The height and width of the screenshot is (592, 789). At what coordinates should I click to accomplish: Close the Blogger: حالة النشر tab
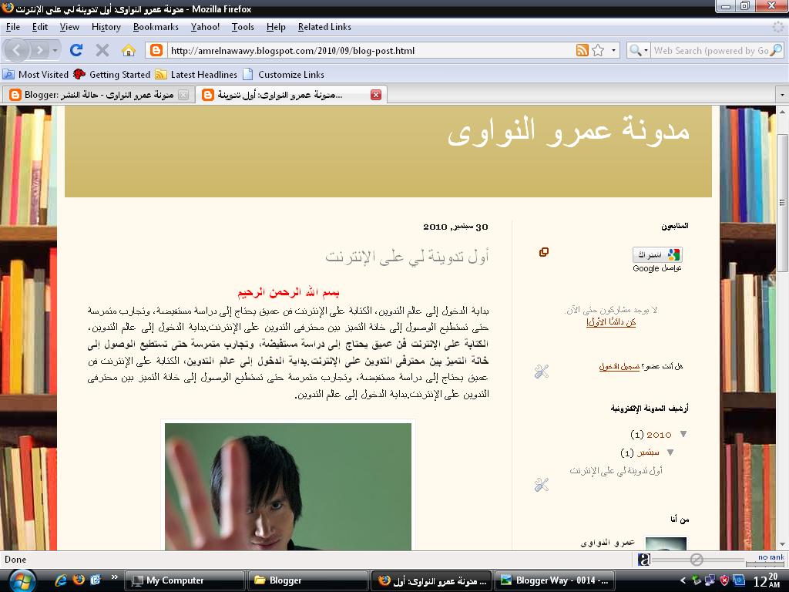(x=183, y=95)
